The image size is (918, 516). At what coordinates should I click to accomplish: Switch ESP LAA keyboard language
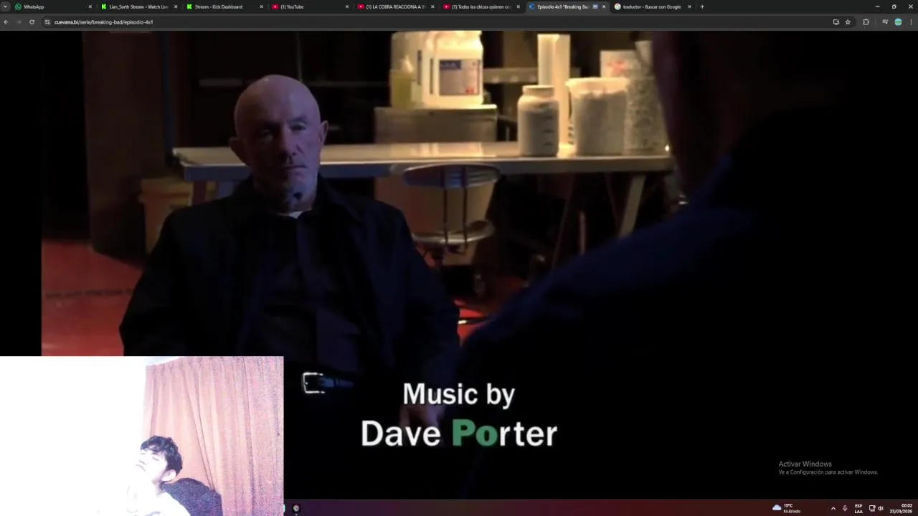858,508
